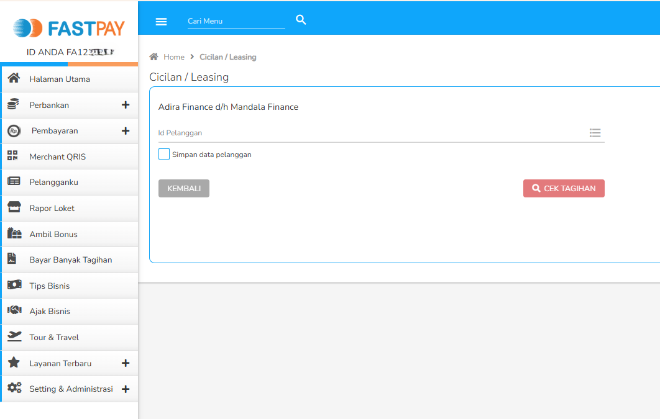Image resolution: width=660 pixels, height=419 pixels.
Task: Expand Setting & Administrasi plus sign
Action: [126, 389]
